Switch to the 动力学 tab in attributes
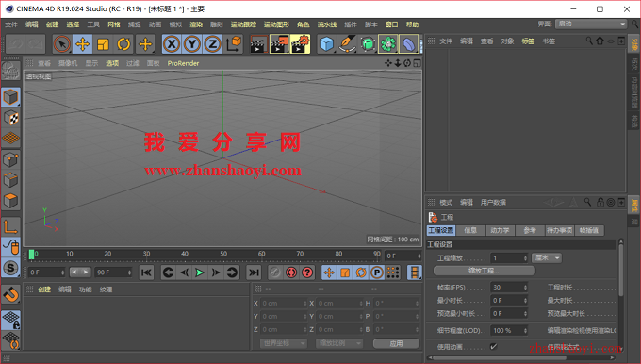641x364 pixels. point(500,230)
